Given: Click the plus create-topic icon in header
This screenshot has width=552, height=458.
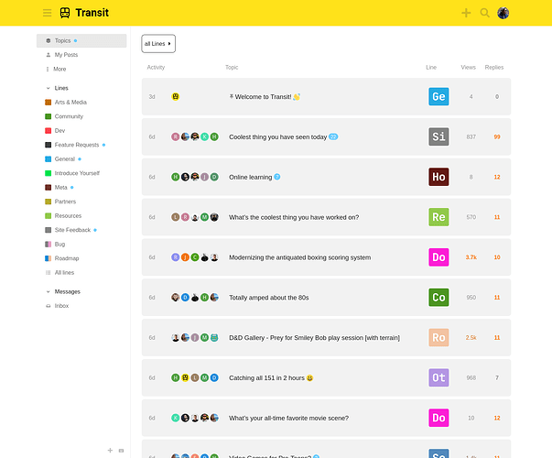Looking at the screenshot, I should [466, 13].
